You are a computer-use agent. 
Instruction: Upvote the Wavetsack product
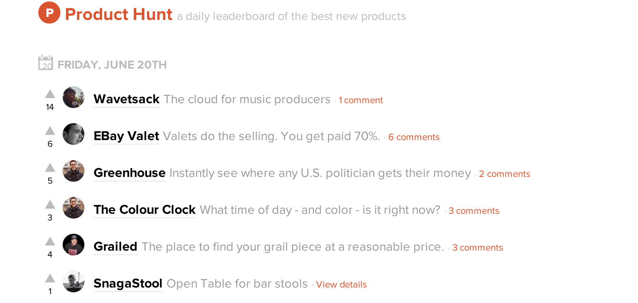pyautogui.click(x=50, y=94)
